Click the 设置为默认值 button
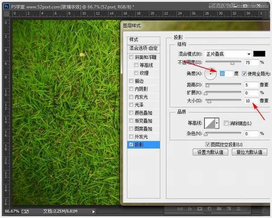272x218 pixels. [x=210, y=153]
